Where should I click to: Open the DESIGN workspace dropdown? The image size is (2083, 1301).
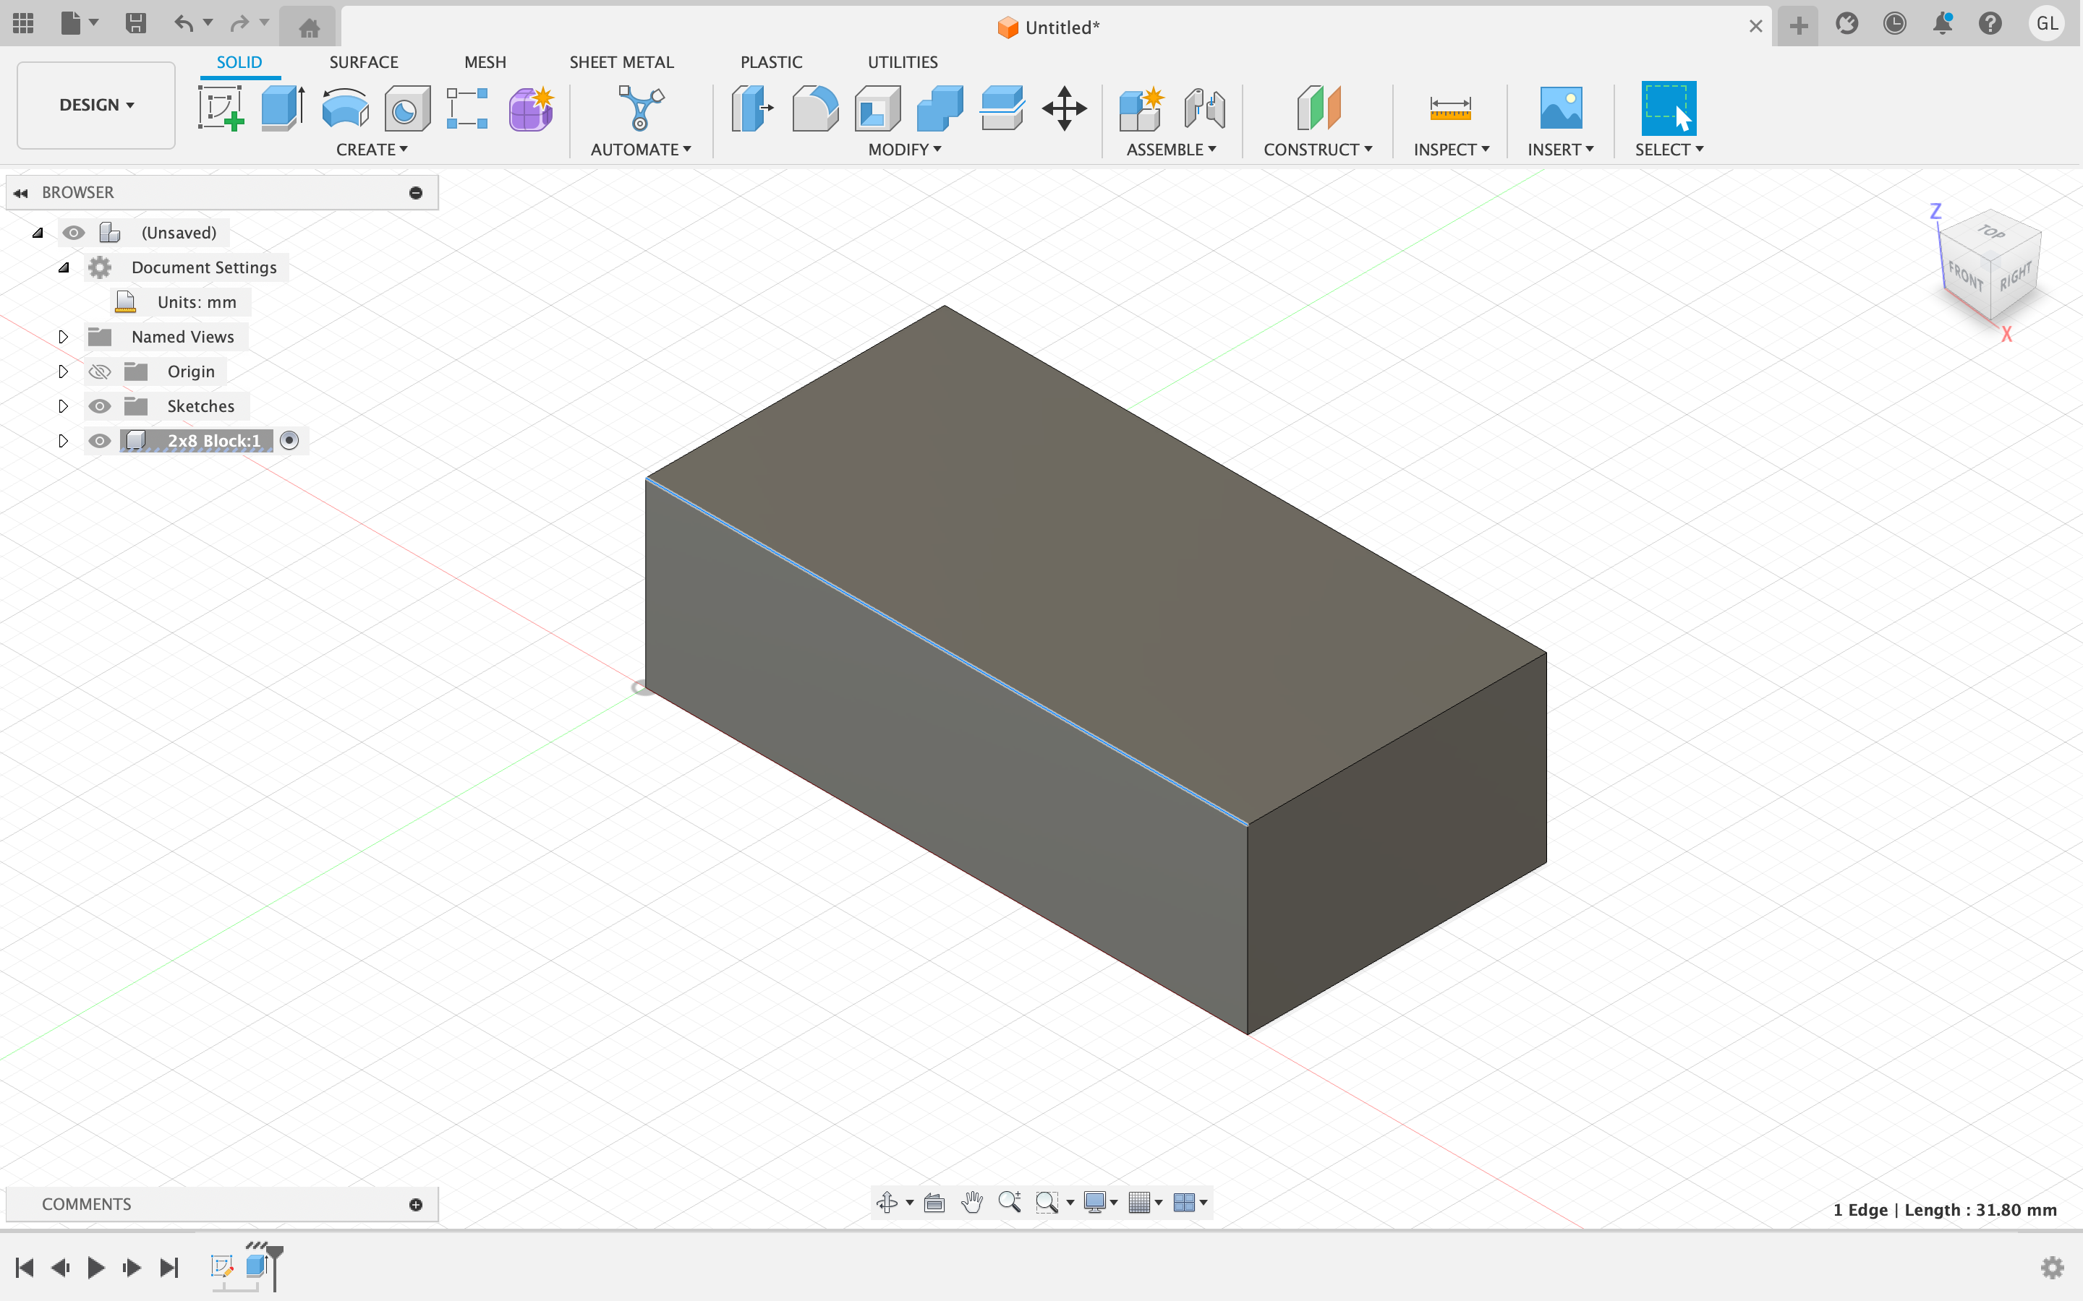coord(95,105)
